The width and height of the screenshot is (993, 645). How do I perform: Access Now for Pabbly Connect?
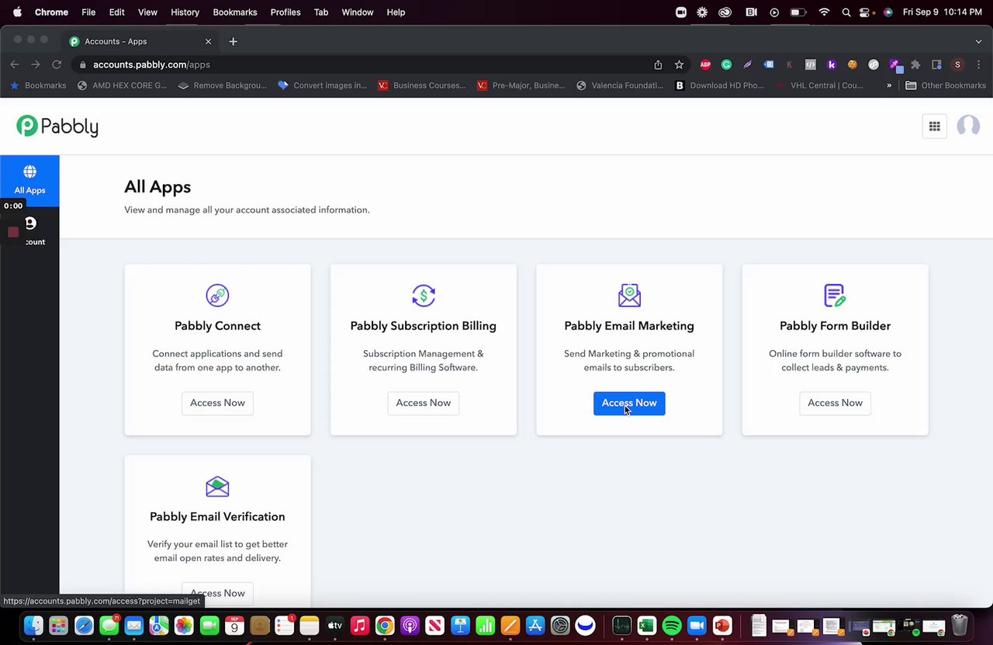[x=217, y=403]
